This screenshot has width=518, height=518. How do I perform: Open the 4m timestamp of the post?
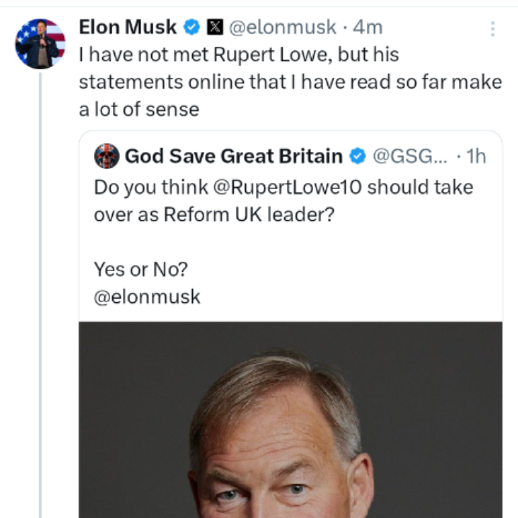368,28
